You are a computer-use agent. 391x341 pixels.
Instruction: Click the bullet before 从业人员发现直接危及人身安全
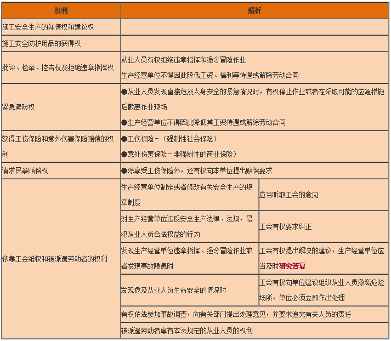[124, 91]
